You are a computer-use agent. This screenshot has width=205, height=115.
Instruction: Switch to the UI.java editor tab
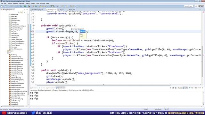tap(61, 10)
